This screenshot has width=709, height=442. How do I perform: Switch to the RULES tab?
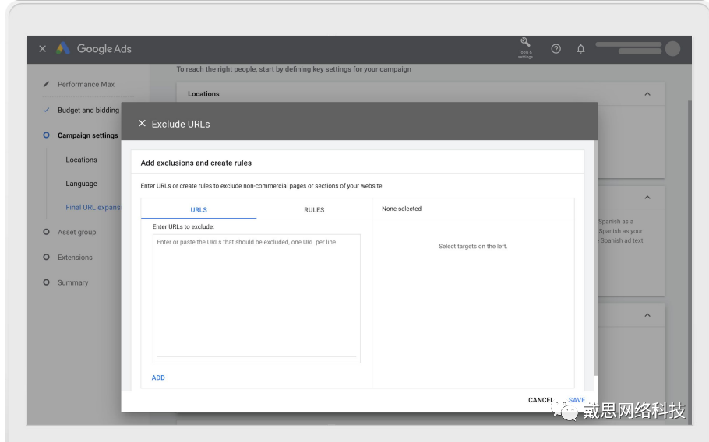point(314,209)
